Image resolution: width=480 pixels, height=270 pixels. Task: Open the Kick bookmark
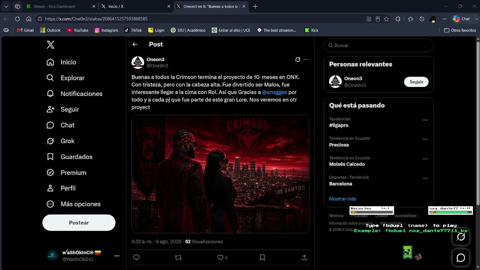tap(311, 30)
